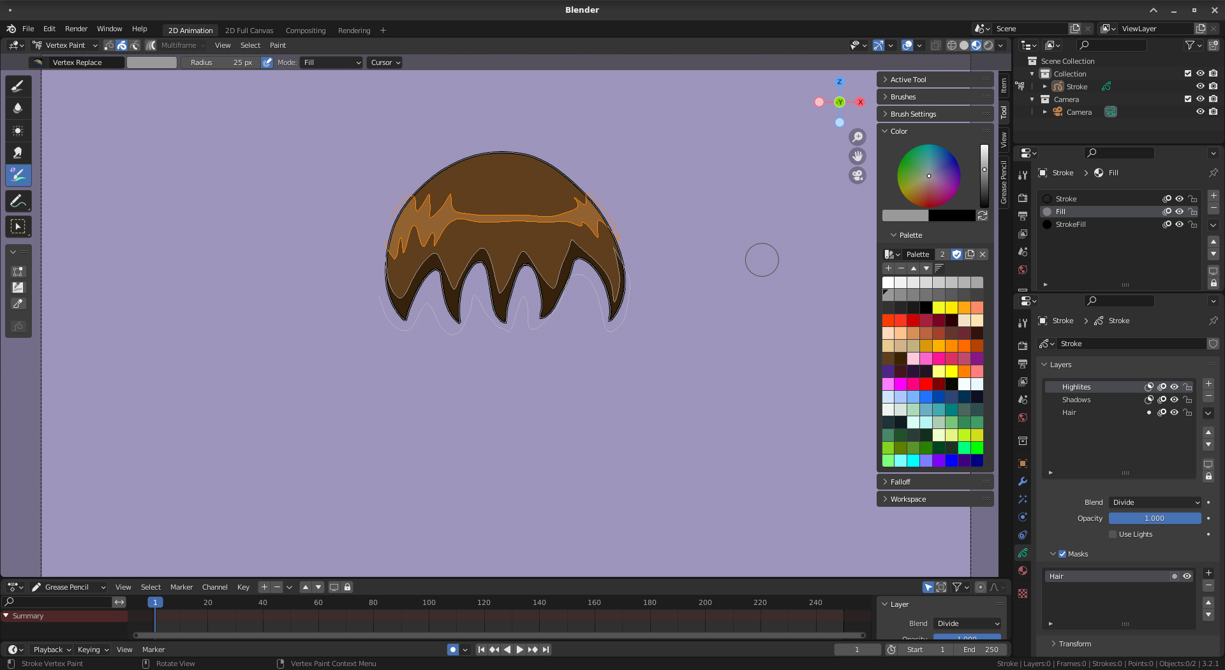Select the Annotate tool in toolbar
The height and width of the screenshot is (670, 1225).
[x=18, y=201]
